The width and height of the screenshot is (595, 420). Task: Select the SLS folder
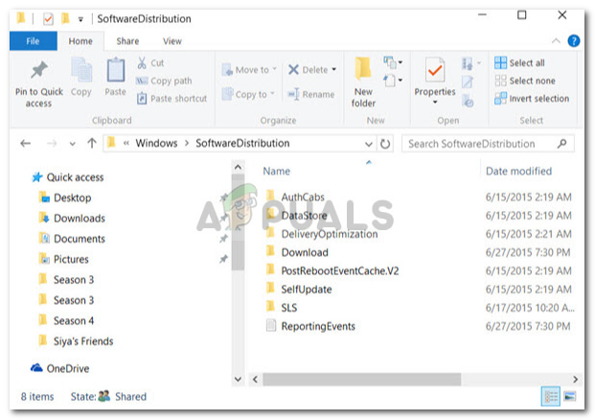[288, 308]
